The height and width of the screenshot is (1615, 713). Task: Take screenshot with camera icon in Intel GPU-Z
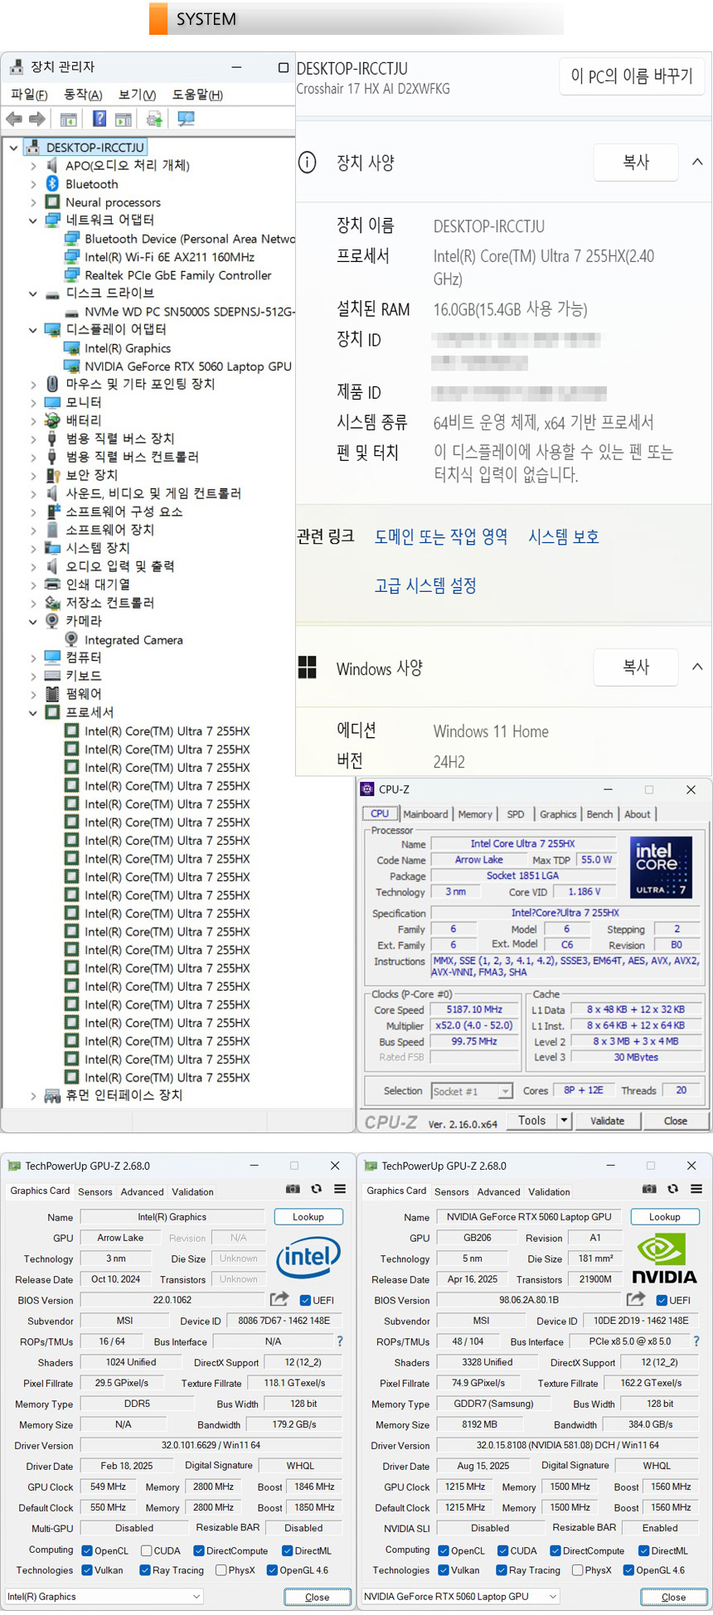(x=293, y=1189)
